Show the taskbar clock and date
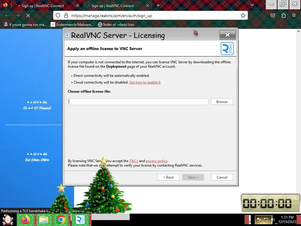301x226 pixels. click(287, 220)
